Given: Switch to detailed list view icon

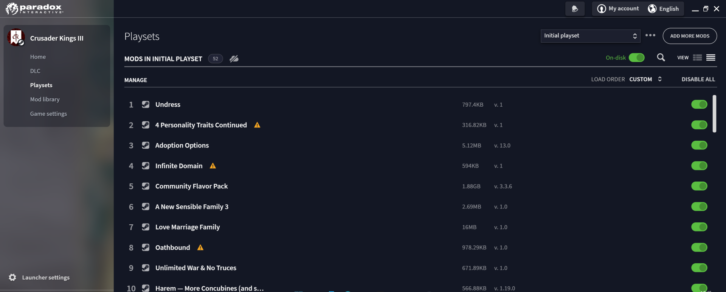Looking at the screenshot, I should coord(697,57).
